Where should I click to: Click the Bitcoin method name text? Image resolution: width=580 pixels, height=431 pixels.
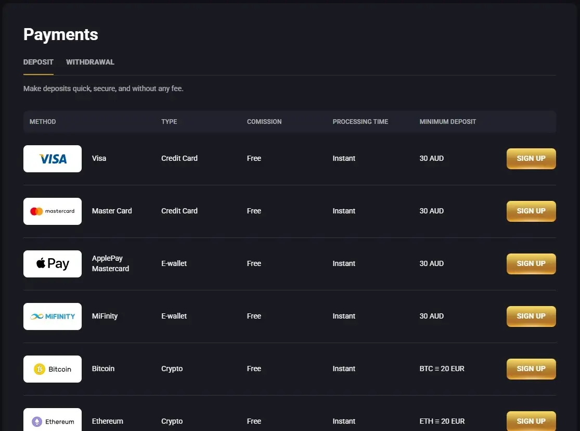(x=103, y=369)
